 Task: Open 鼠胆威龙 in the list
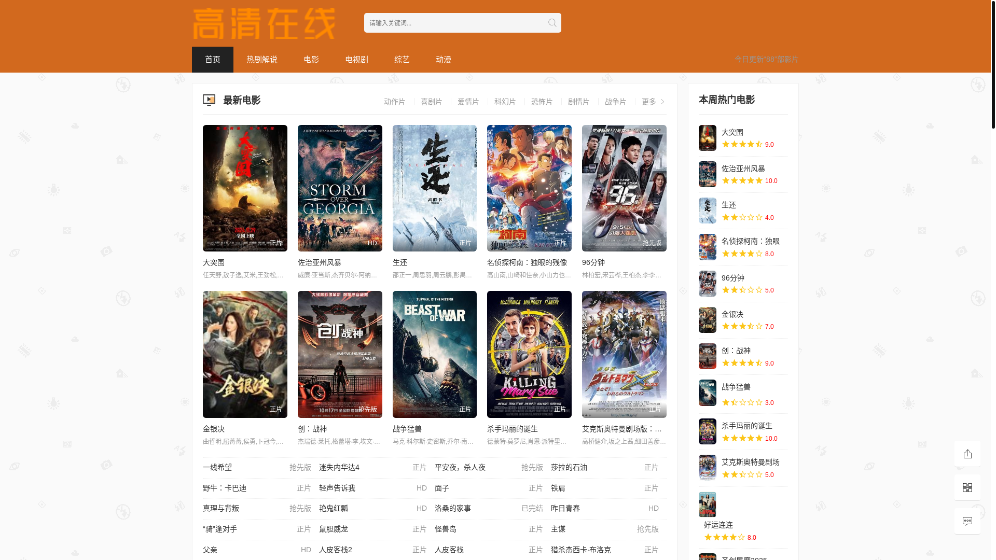click(x=334, y=529)
